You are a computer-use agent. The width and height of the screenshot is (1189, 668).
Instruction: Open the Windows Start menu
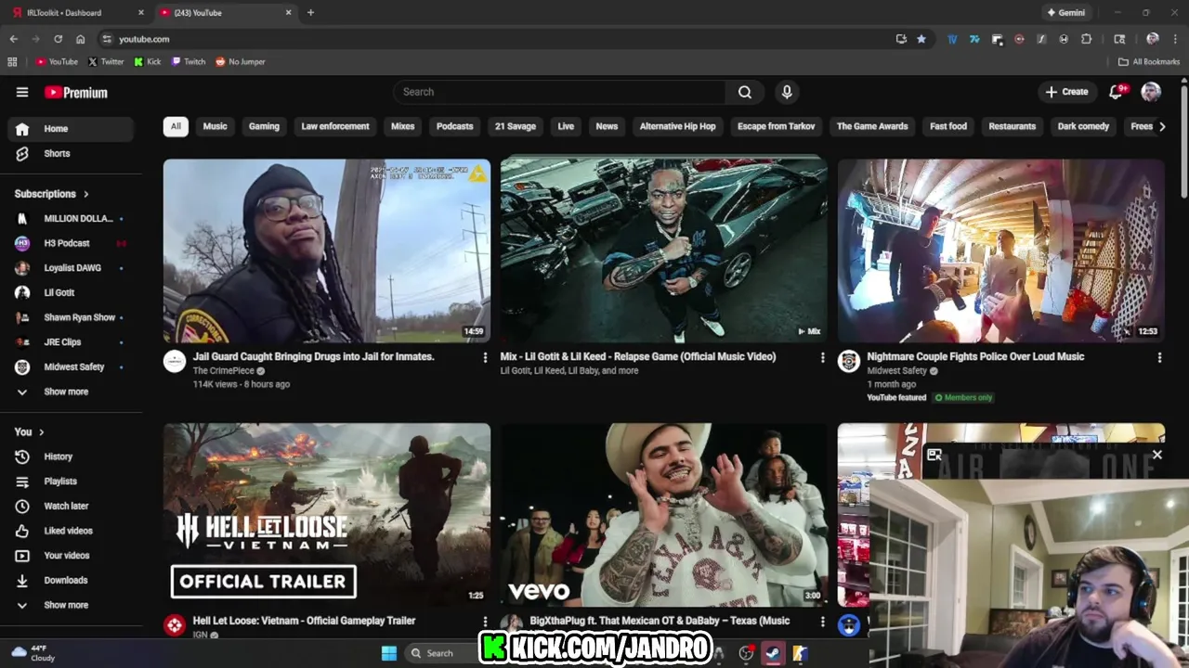click(389, 653)
